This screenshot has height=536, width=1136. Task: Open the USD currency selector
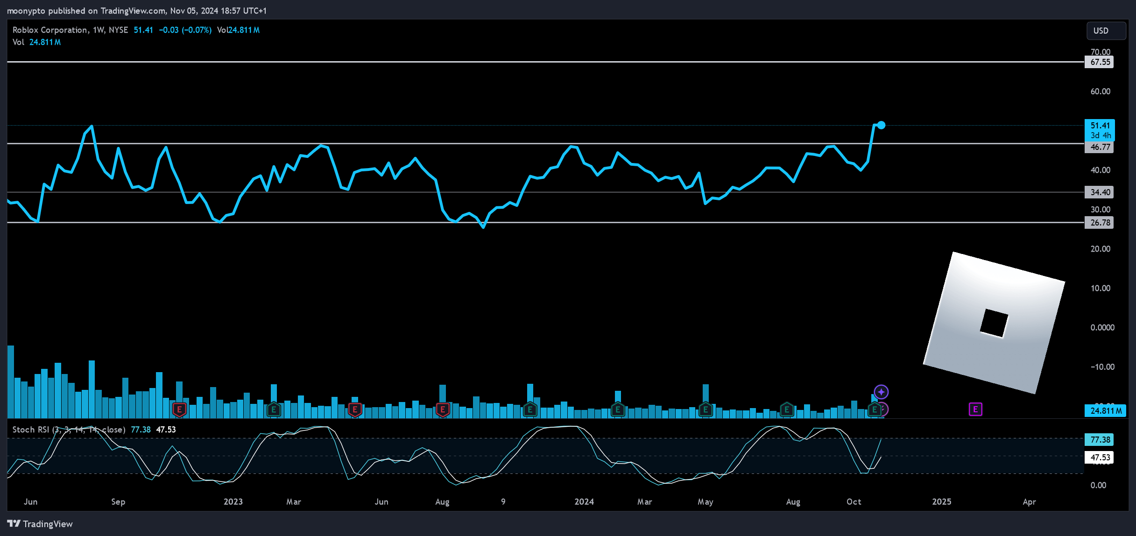tap(1106, 31)
